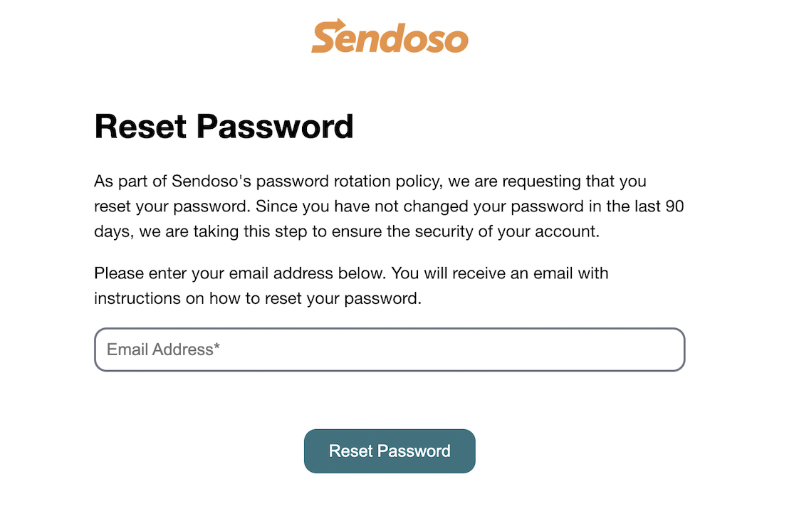The height and width of the screenshot is (521, 799).
Task: Click the Reset Password button
Action: click(x=390, y=451)
